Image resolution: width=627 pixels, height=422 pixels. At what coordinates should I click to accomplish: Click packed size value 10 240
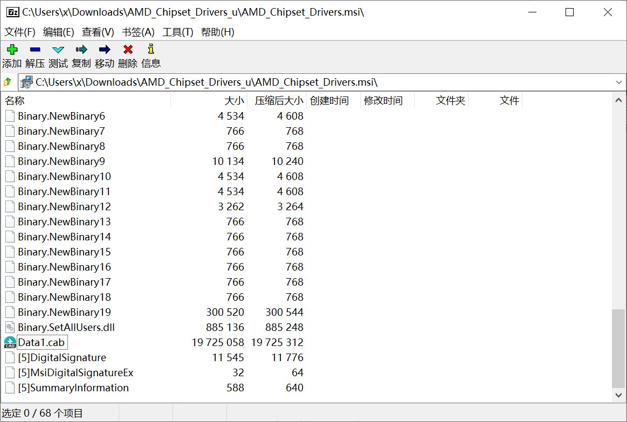pos(287,162)
